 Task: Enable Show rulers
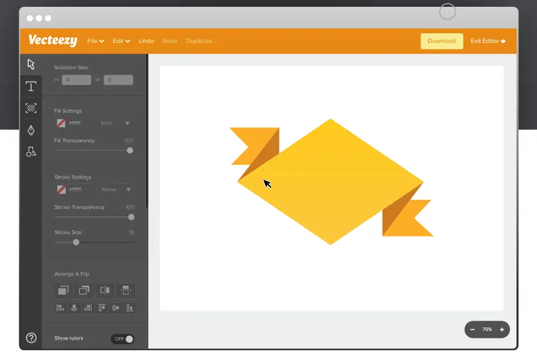[x=122, y=338]
